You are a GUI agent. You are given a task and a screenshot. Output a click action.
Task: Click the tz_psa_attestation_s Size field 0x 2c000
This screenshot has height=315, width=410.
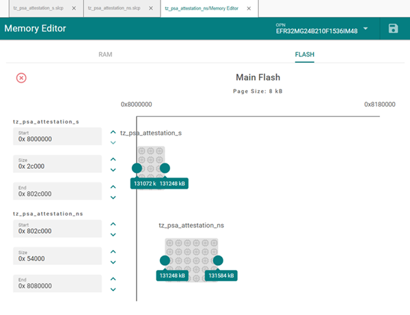point(57,163)
